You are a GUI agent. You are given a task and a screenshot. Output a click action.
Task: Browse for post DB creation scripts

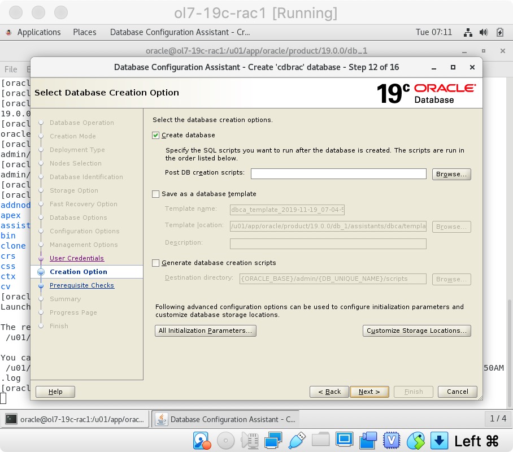[x=451, y=174]
